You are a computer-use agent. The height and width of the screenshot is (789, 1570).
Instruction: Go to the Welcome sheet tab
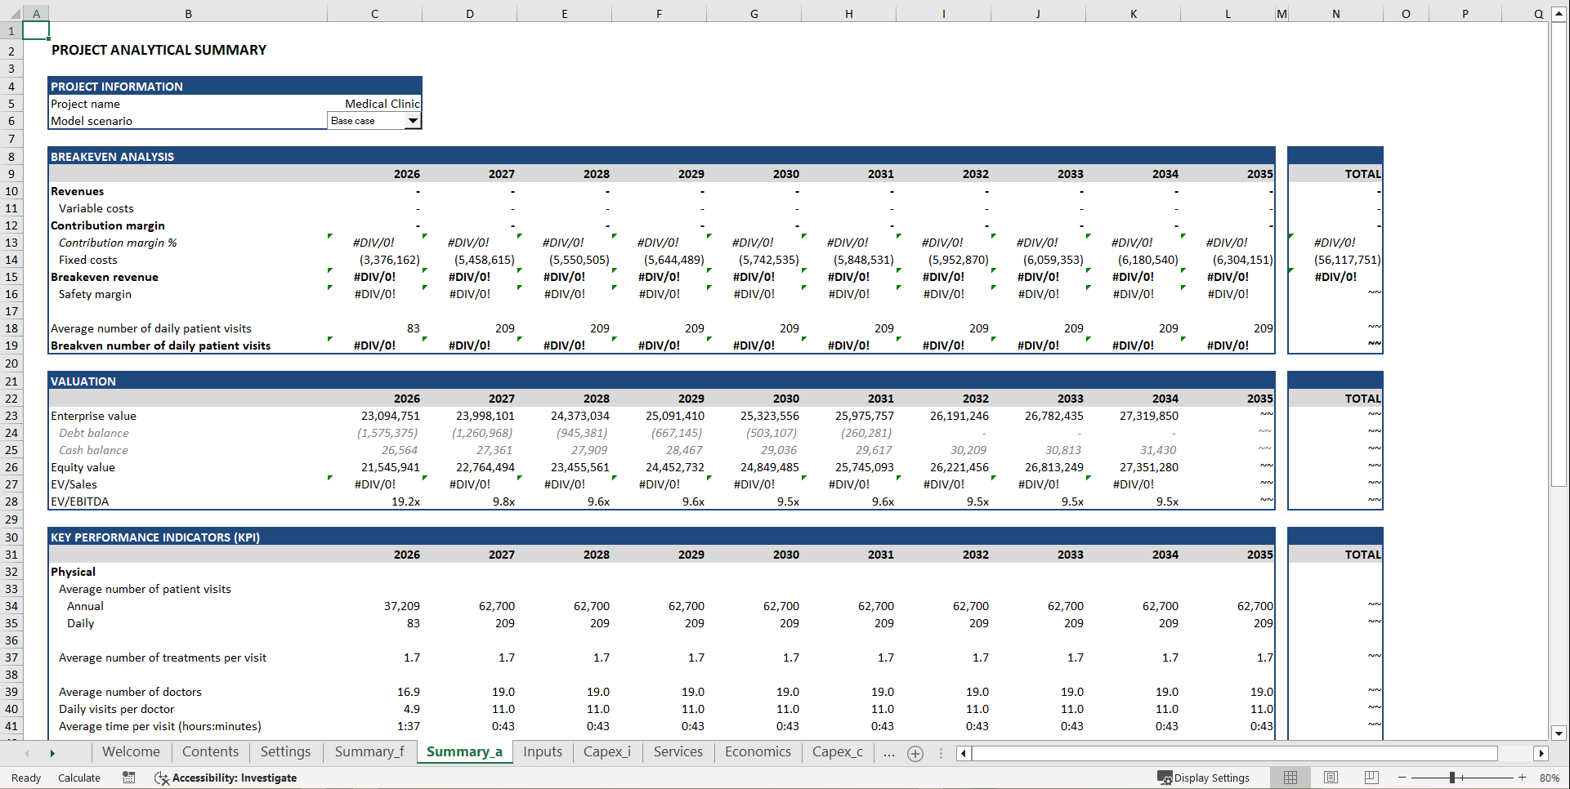pos(131,752)
